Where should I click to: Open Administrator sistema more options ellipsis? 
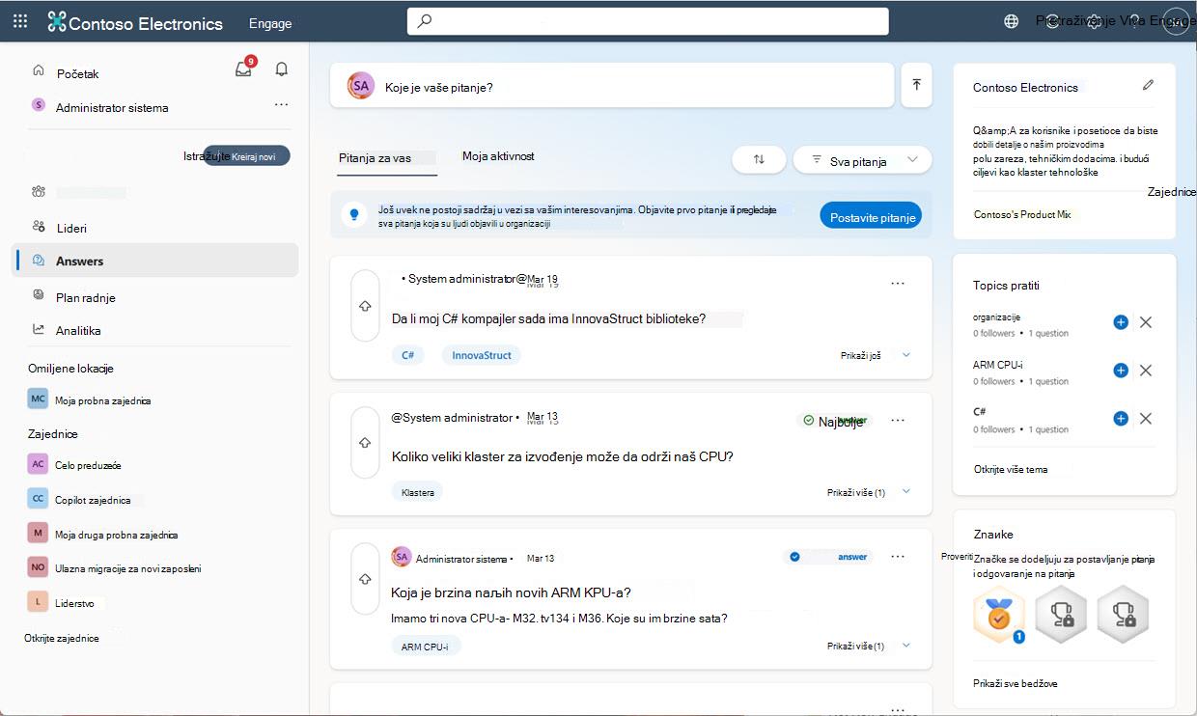[x=281, y=104]
